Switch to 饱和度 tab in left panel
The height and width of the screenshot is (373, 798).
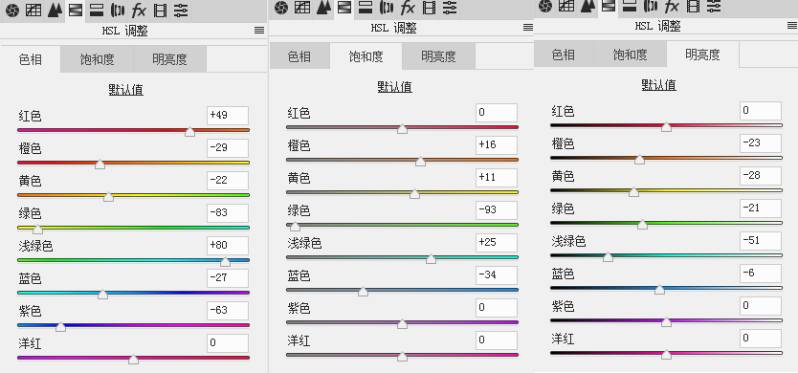coord(98,59)
